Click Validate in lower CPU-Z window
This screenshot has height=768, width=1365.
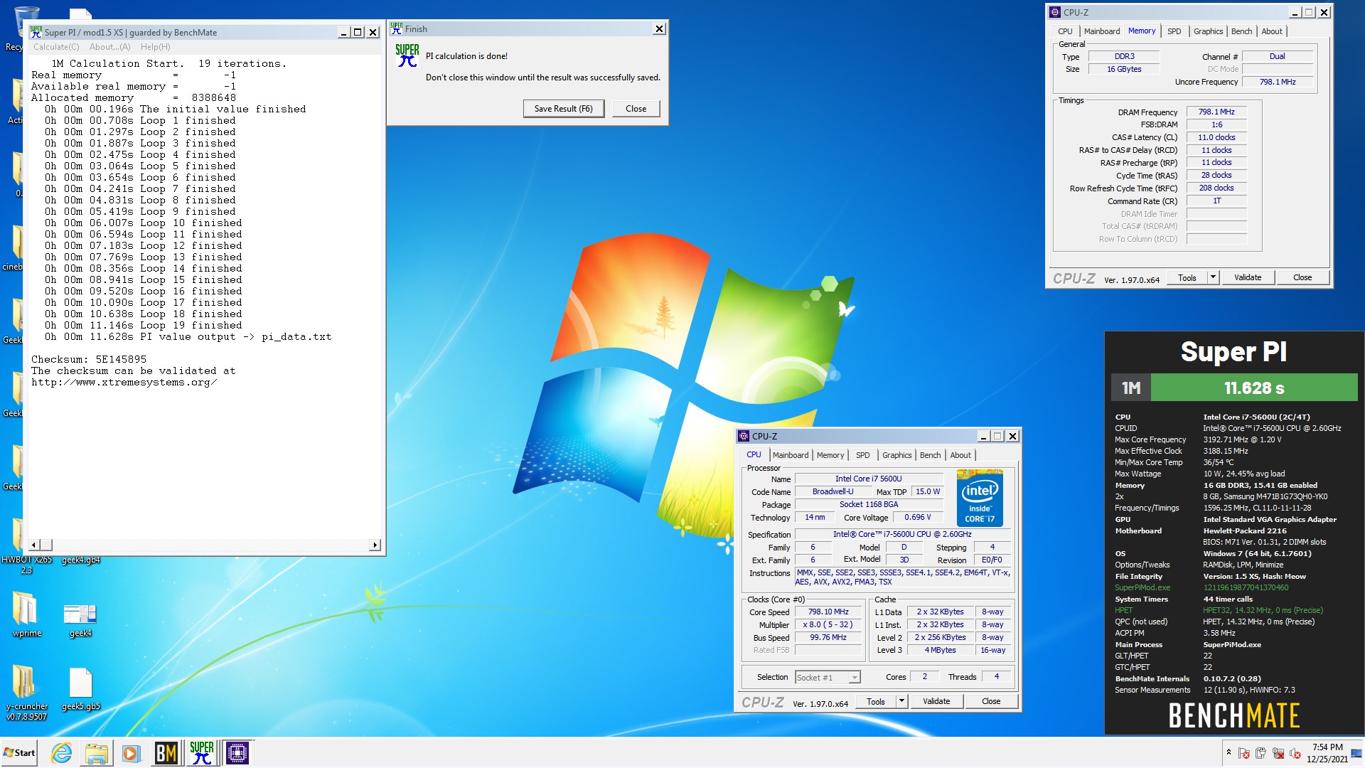tap(936, 702)
